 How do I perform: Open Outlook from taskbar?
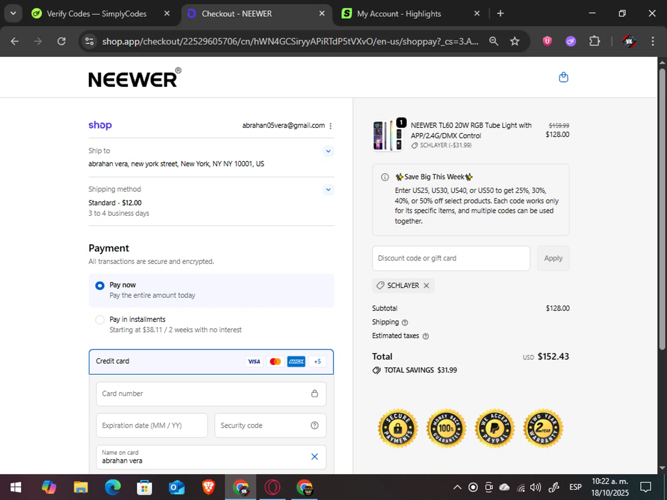177,488
